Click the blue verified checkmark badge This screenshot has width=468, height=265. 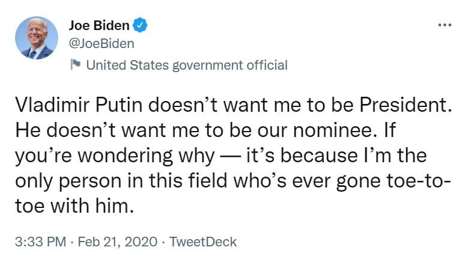(x=140, y=25)
